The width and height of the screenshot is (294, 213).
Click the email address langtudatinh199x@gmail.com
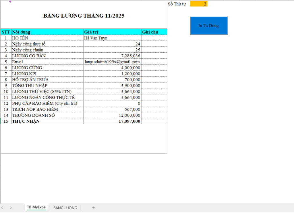[112, 62]
